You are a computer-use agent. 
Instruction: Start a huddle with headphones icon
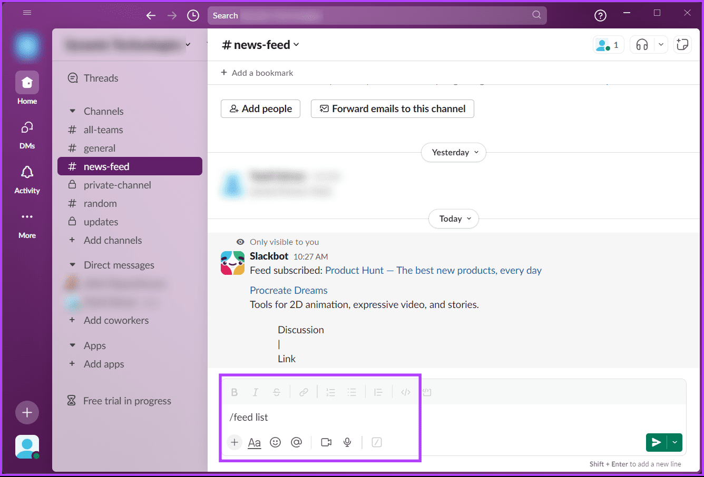642,45
